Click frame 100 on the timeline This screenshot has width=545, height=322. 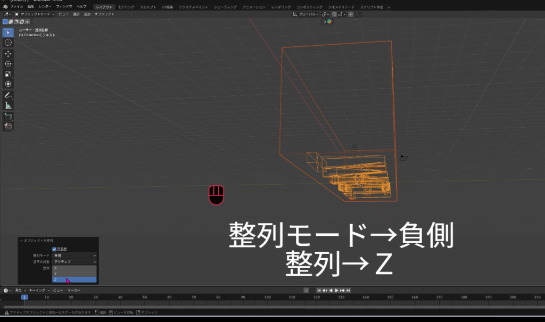click(268, 297)
